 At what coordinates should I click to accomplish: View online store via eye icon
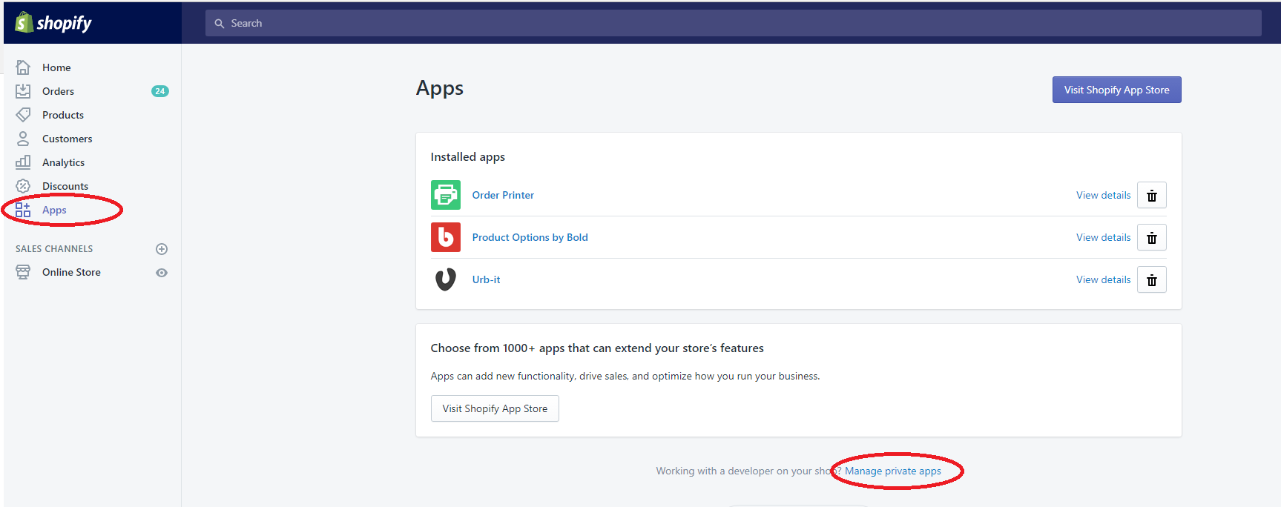(x=162, y=273)
